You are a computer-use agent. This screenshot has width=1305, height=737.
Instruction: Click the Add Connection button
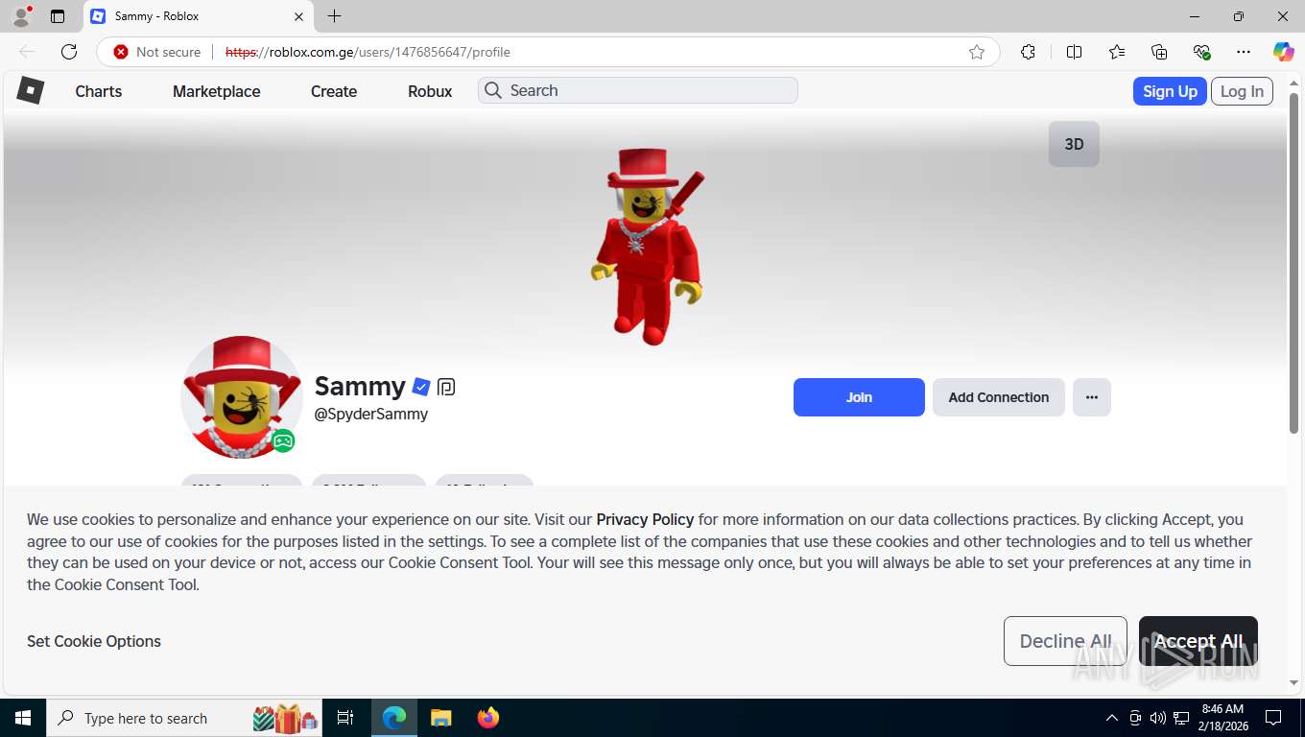pos(999,397)
